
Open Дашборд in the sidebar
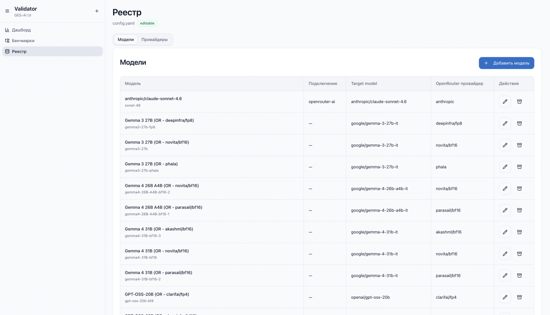(x=21, y=30)
